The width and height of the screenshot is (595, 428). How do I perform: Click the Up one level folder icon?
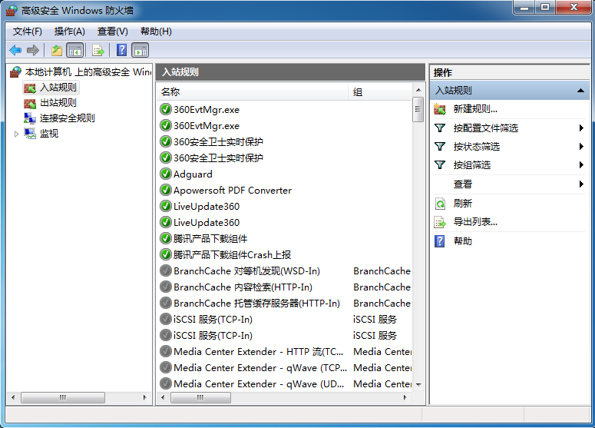click(x=57, y=50)
